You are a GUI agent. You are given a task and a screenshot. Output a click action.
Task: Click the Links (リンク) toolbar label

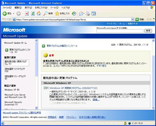pyautogui.click(x=149, y=19)
